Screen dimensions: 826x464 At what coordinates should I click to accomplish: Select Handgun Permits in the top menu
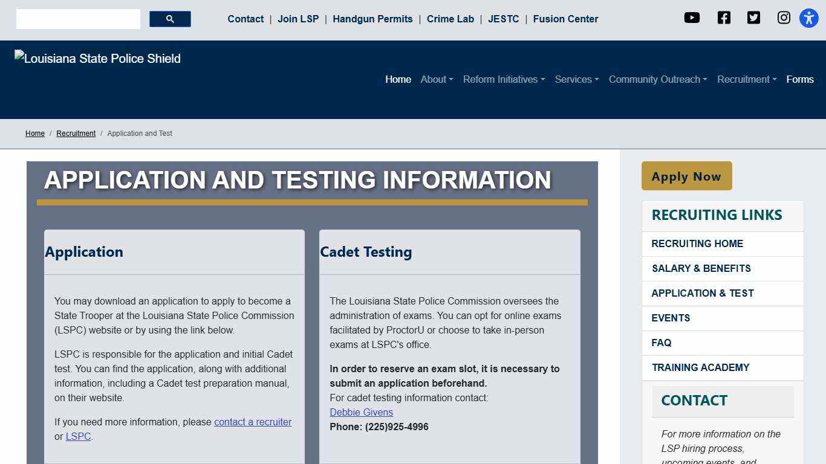click(372, 19)
